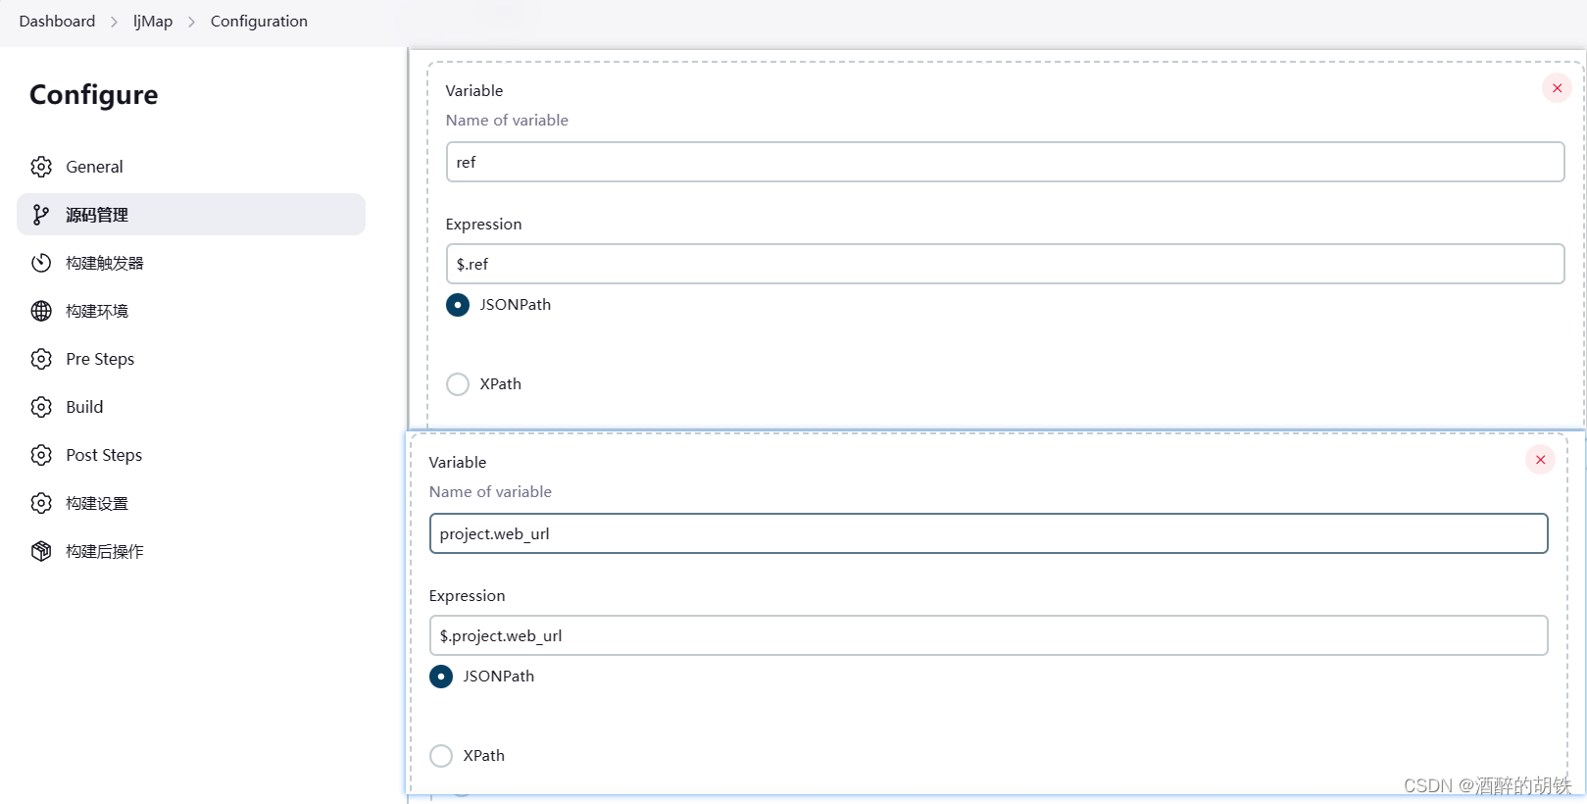
Task: Delete the project.web_url variable block
Action: point(1540,460)
